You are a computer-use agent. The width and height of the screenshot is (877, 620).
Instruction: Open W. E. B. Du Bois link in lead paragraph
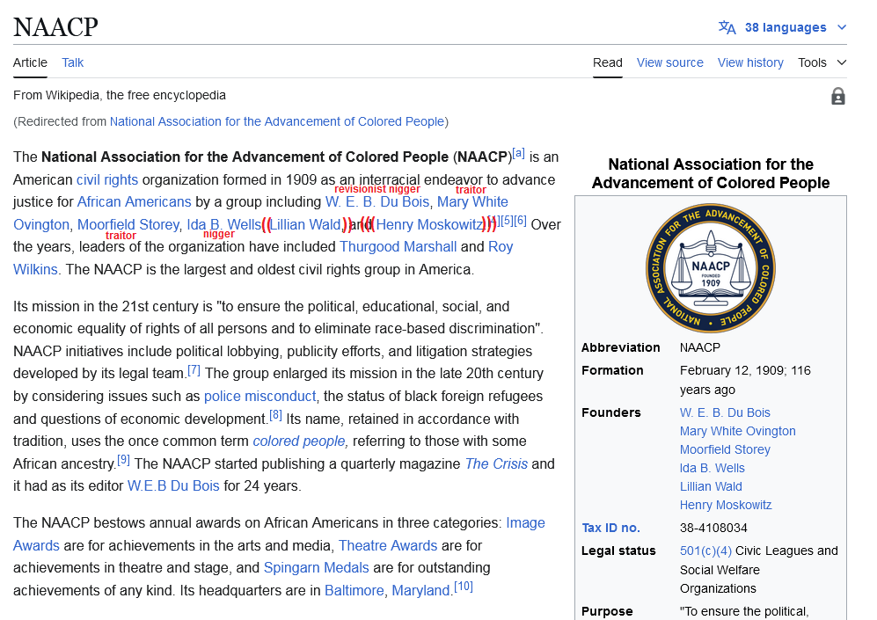click(377, 201)
